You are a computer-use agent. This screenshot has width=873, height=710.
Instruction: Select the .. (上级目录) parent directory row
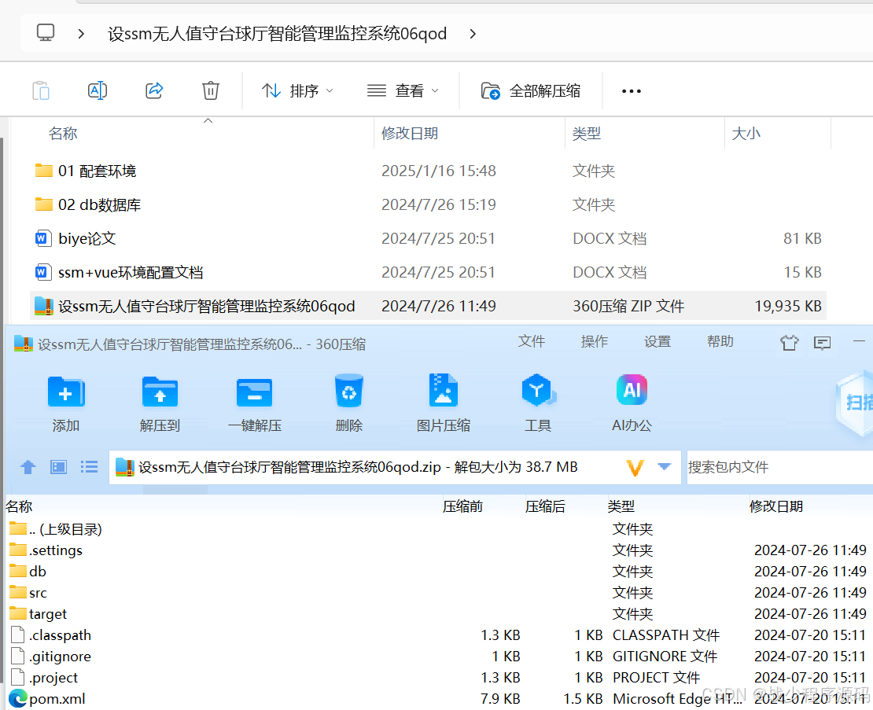(x=56, y=528)
